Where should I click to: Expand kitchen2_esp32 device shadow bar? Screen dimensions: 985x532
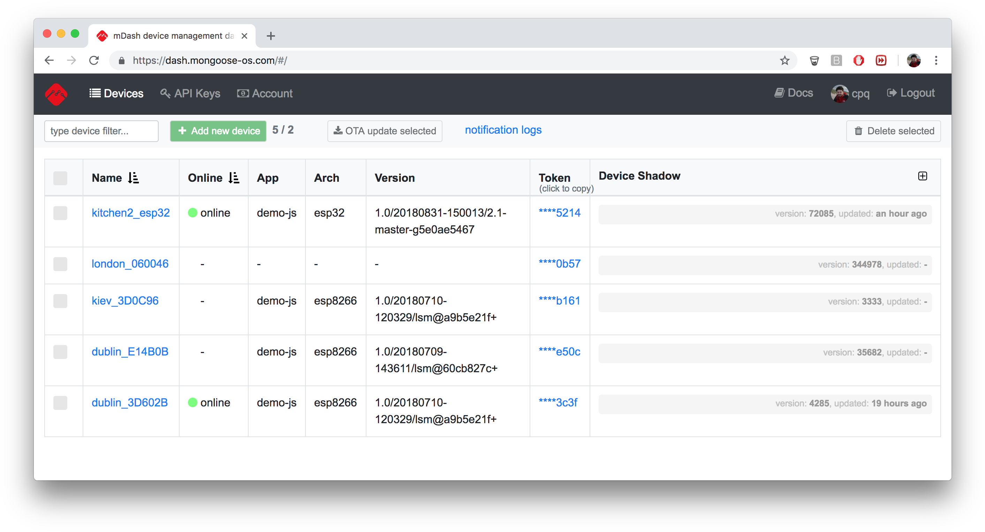[765, 214]
